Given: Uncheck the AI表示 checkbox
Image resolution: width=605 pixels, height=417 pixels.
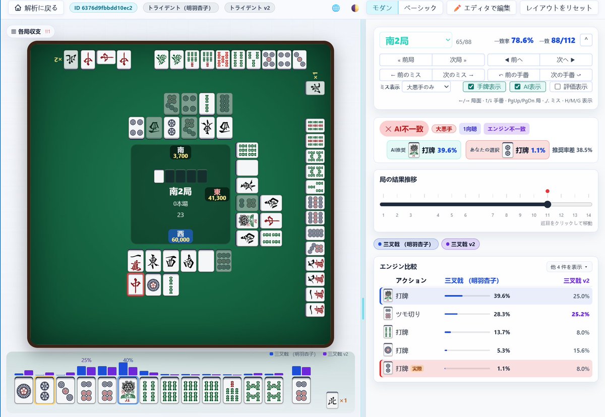Looking at the screenshot, I should click(x=517, y=87).
